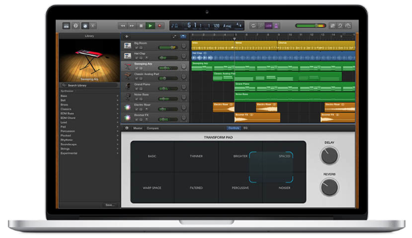This screenshot has height=238, width=412.
Task: Click in the Search Library field
Action: 89,85
